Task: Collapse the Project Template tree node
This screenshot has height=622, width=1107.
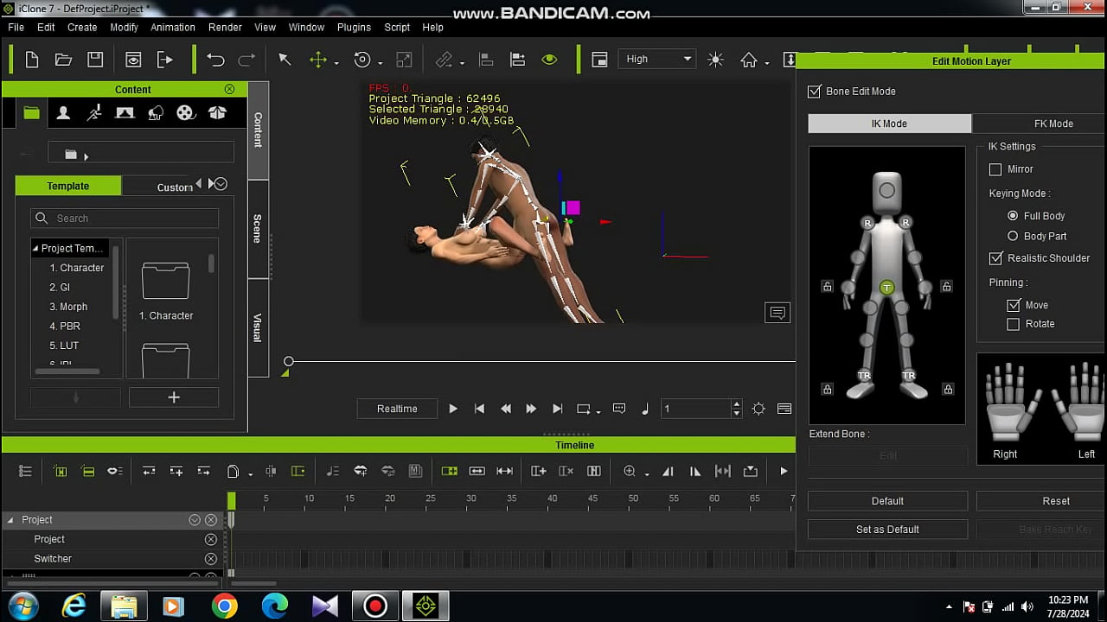Action: [x=35, y=249]
